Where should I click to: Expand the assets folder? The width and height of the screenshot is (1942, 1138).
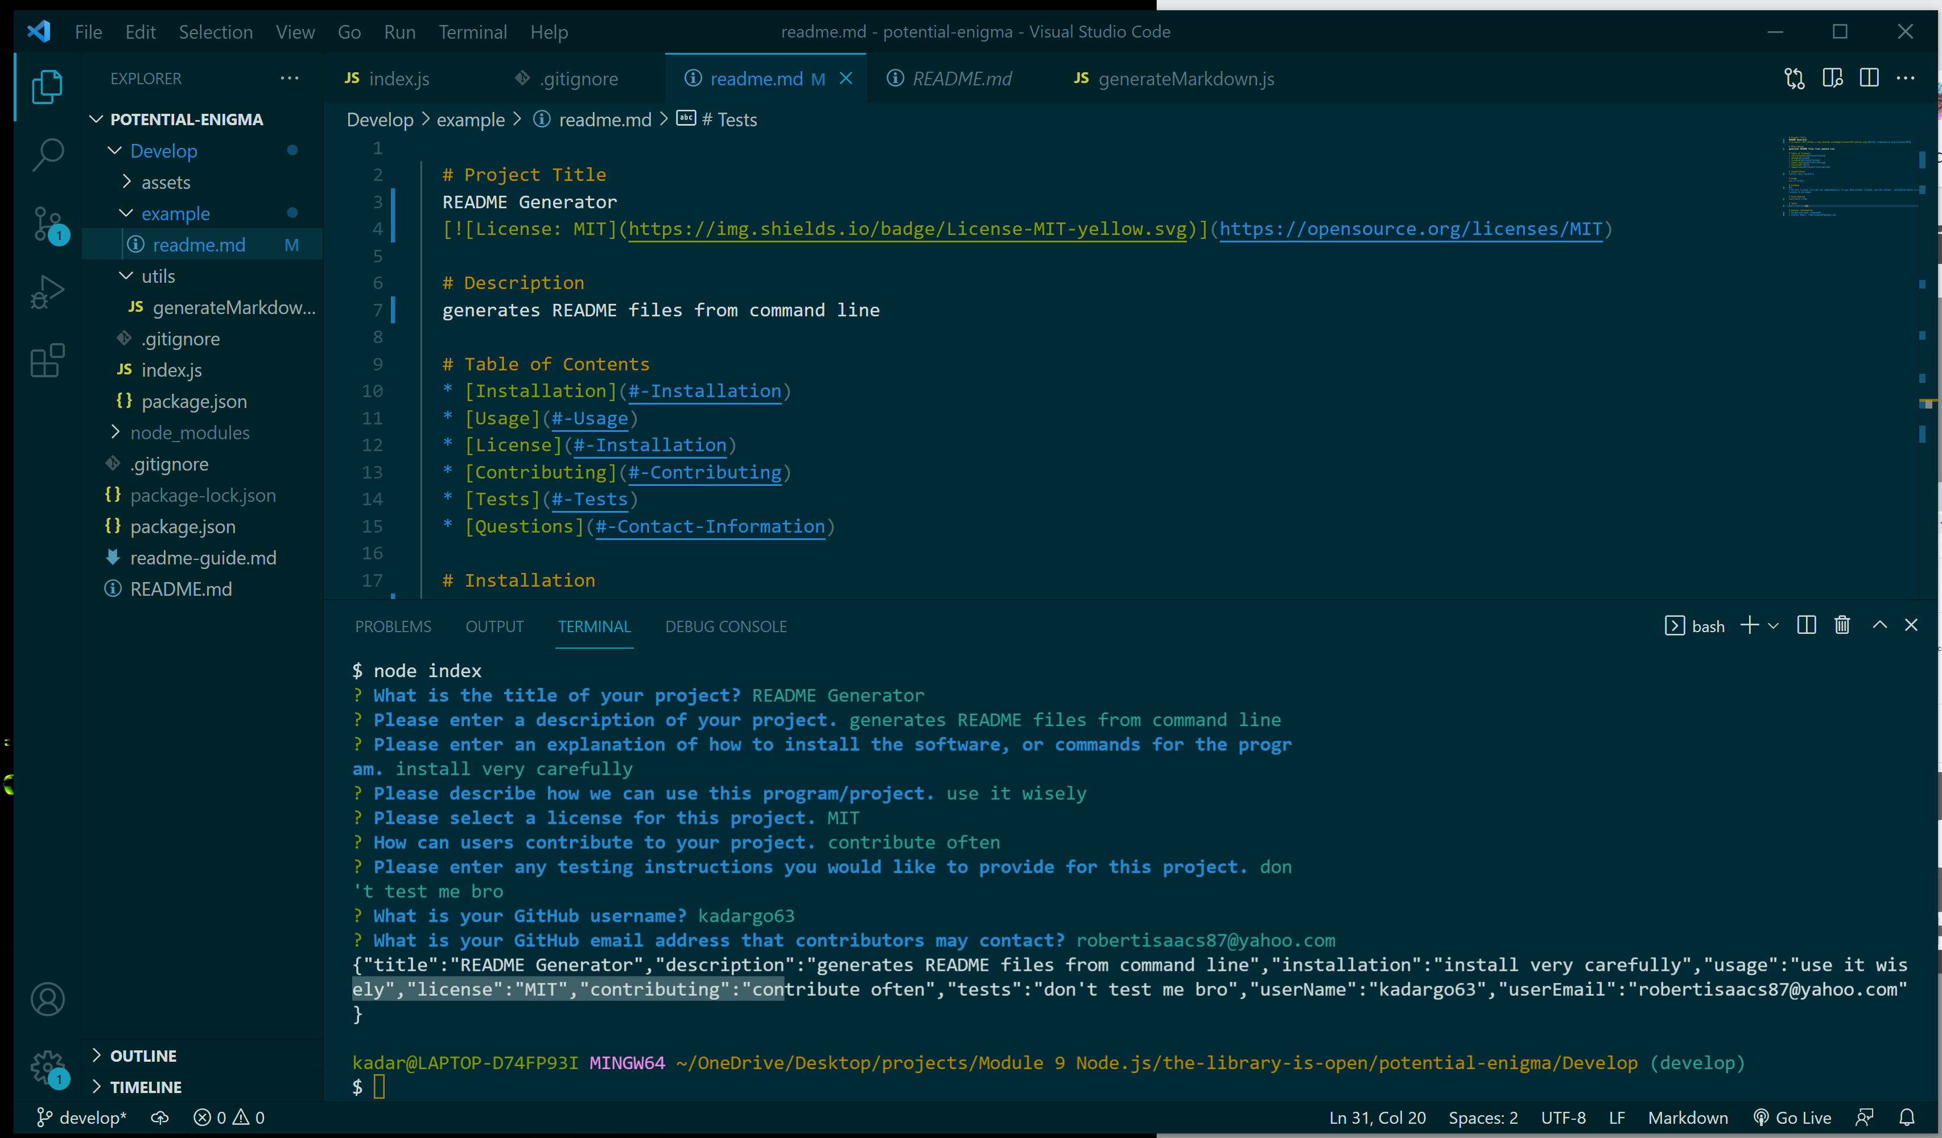pyautogui.click(x=166, y=183)
